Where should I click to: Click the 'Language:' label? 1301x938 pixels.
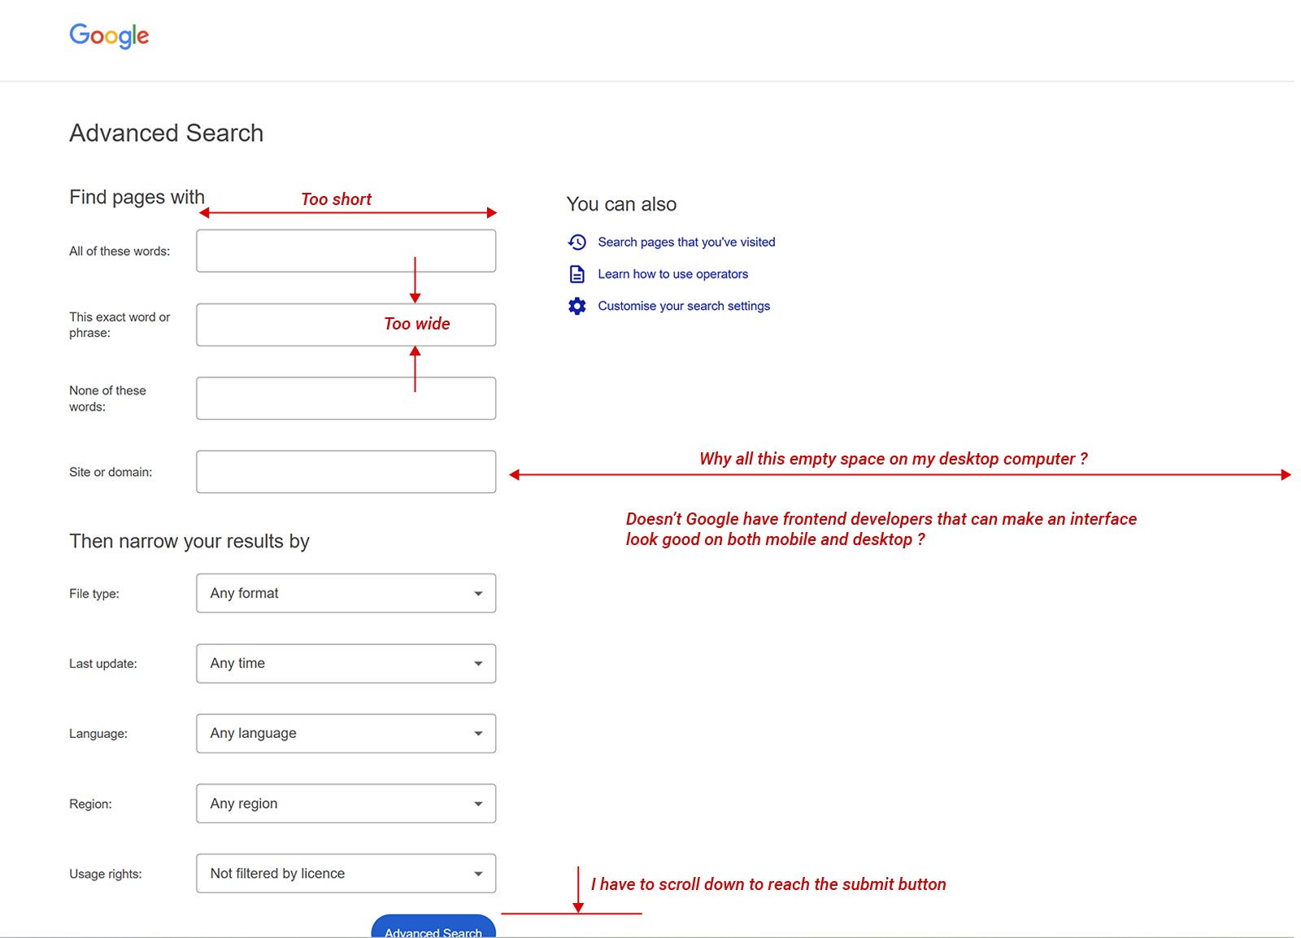click(98, 734)
